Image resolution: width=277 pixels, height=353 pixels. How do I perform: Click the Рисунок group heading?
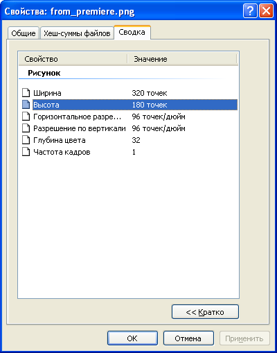click(44, 73)
